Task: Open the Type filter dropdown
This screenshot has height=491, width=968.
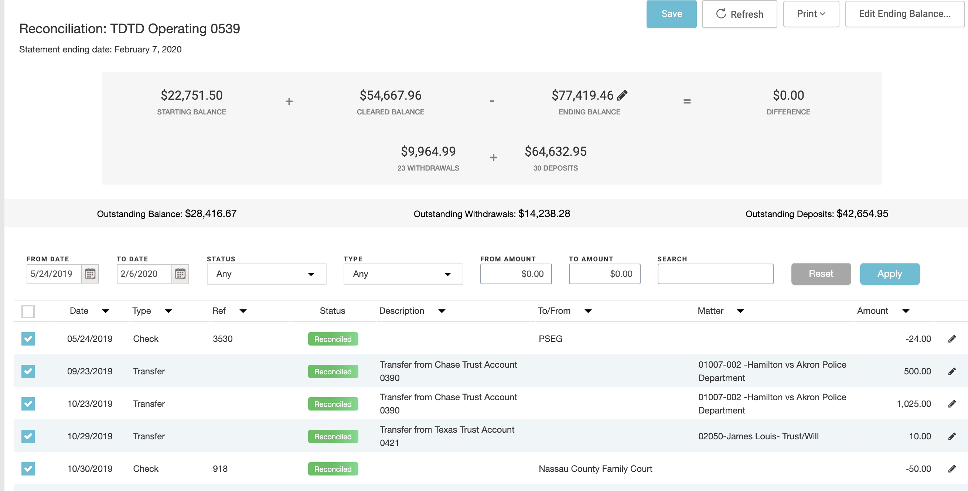Action: 402,274
